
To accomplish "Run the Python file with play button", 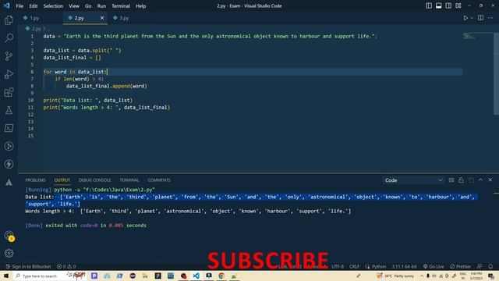I will point(465,18).
